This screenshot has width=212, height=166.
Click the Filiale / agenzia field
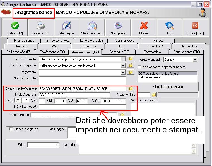[x=75, y=95]
